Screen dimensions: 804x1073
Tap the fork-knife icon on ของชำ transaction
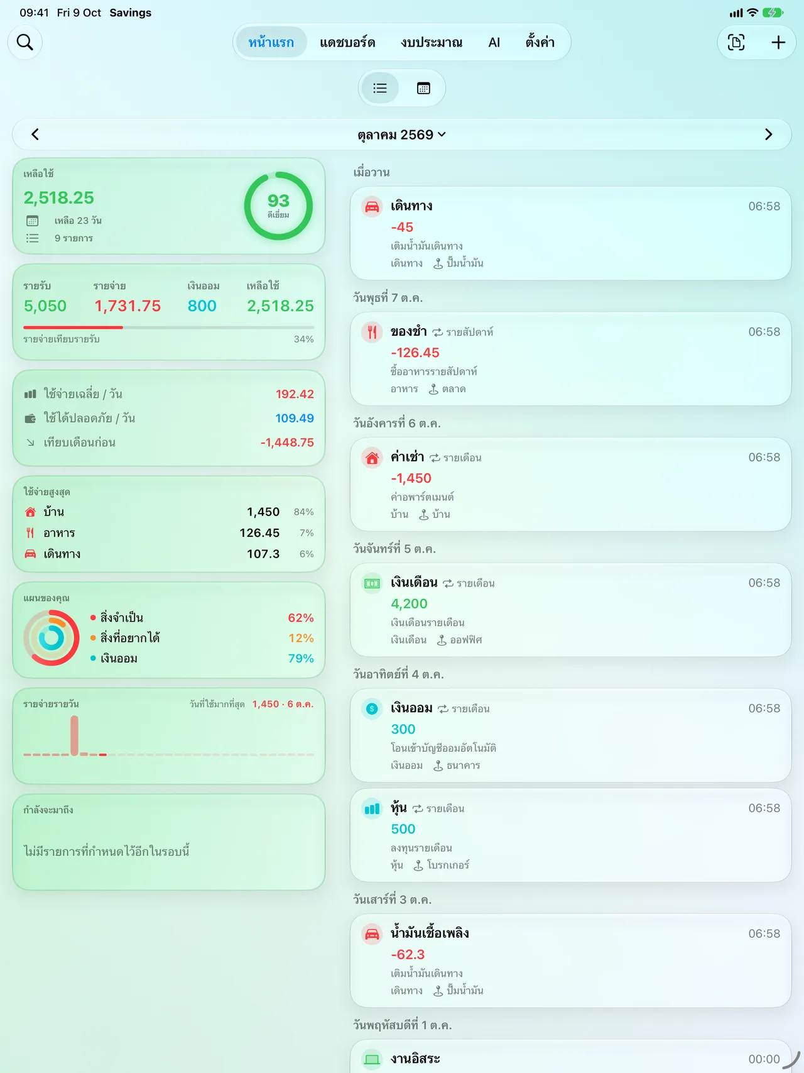point(372,332)
